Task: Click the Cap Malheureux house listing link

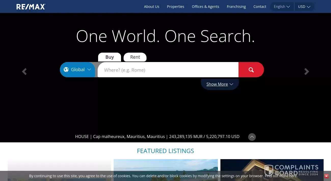Action: (x=157, y=137)
